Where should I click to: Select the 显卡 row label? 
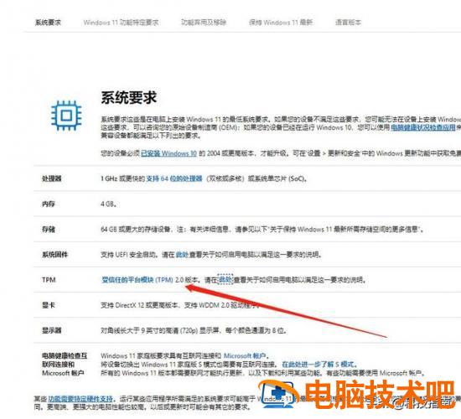click(49, 305)
